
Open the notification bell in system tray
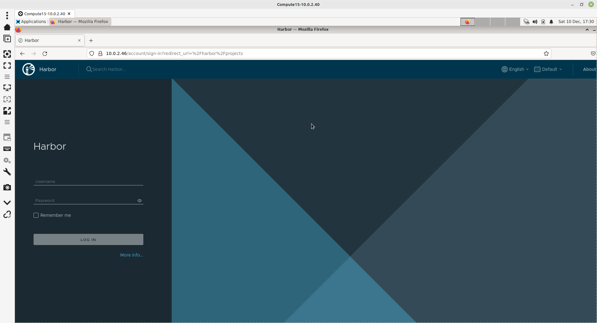pos(551,22)
